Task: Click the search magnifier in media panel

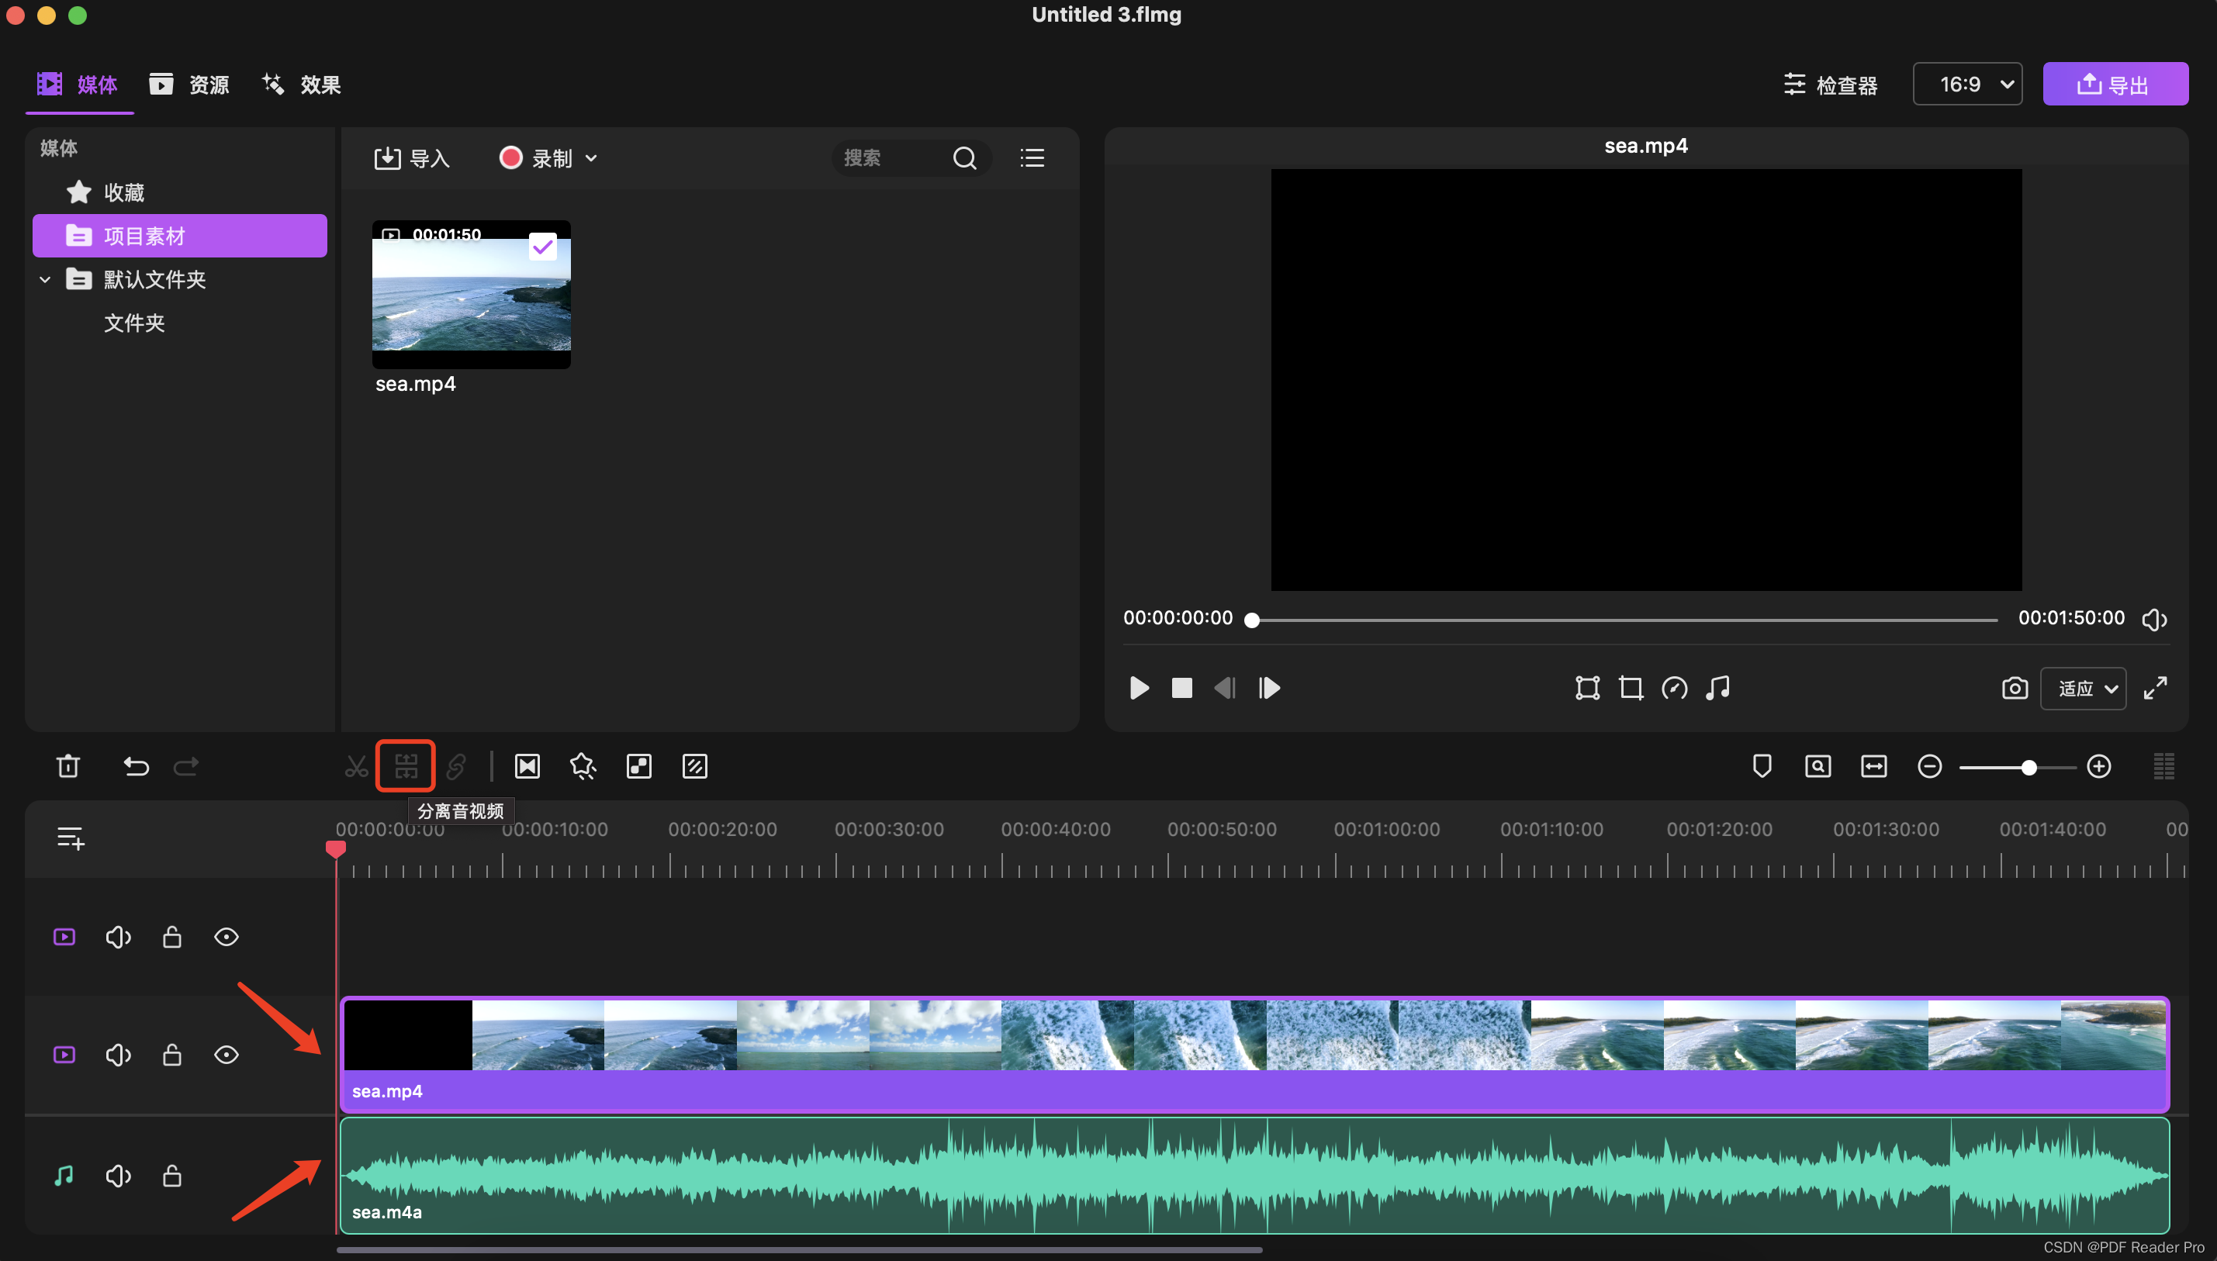Action: (x=965, y=158)
